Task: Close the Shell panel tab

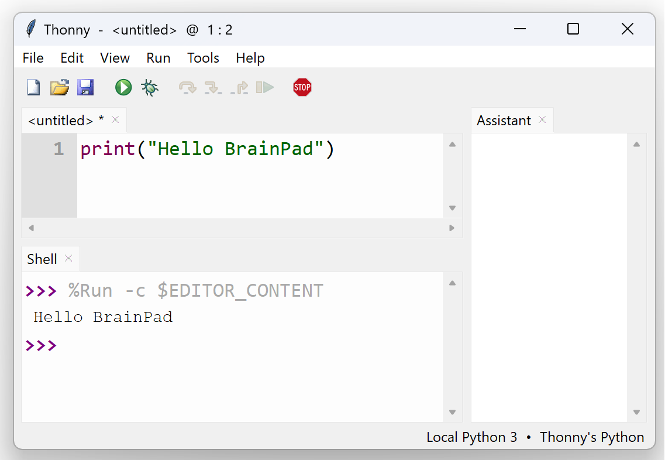Action: 68,259
